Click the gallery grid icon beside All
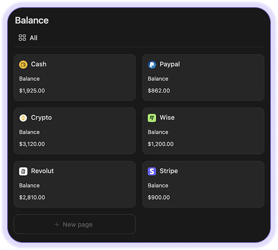The height and width of the screenshot is (250, 278). click(22, 38)
